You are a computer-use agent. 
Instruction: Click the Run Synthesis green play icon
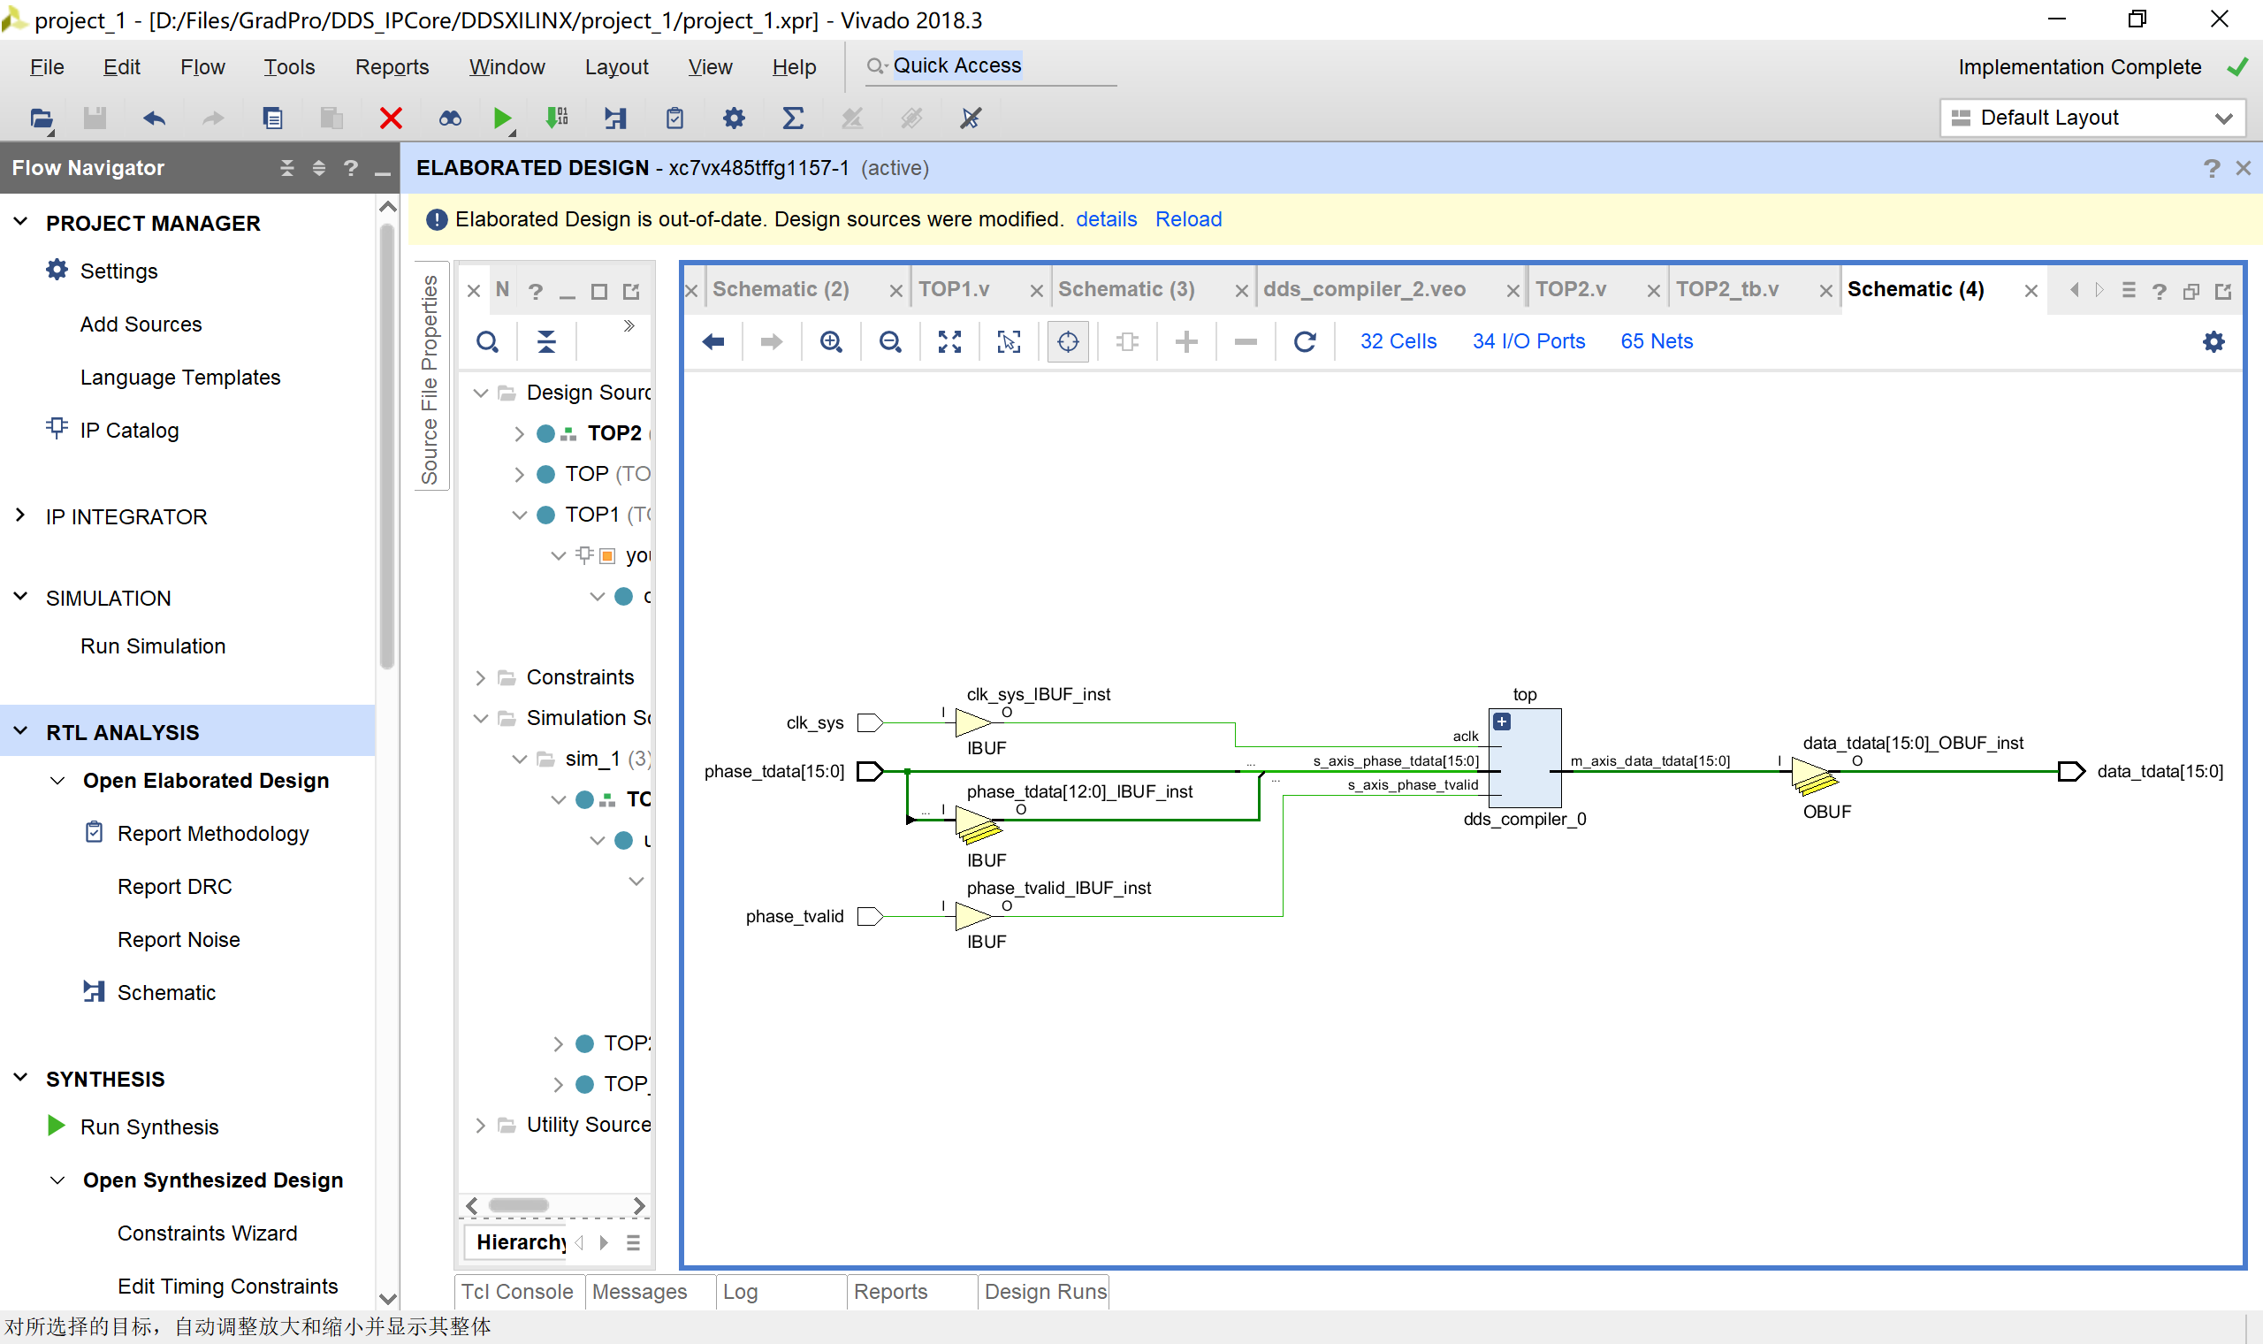(x=56, y=1126)
